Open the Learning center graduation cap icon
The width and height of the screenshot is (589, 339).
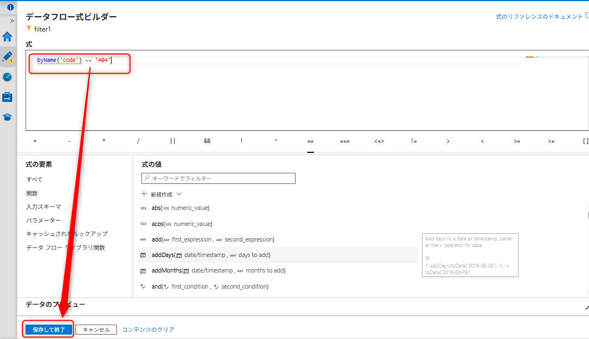7,117
